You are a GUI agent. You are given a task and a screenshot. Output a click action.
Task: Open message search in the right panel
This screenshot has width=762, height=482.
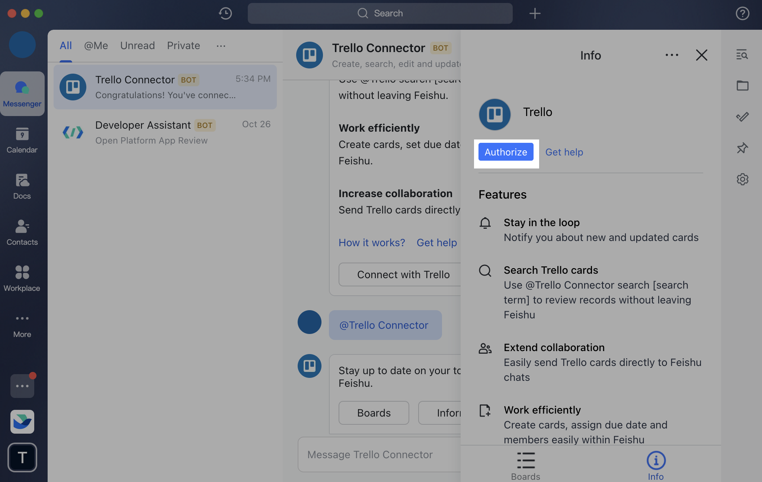(742, 55)
